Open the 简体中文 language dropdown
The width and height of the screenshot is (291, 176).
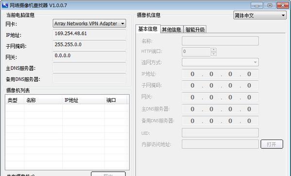(x=260, y=16)
